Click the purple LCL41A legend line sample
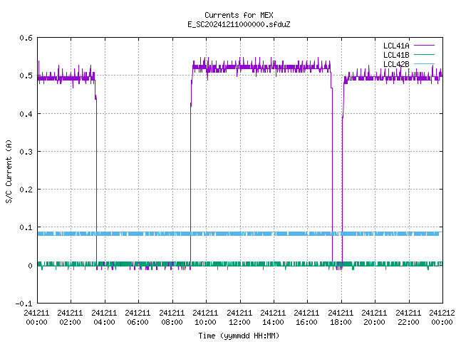Image resolution: width=456 pixels, height=342 pixels. point(424,46)
